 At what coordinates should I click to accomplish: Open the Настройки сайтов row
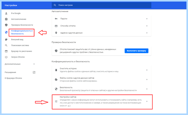pyautogui.click(x=102, y=101)
